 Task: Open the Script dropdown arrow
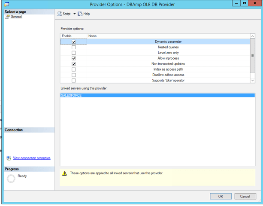74,14
